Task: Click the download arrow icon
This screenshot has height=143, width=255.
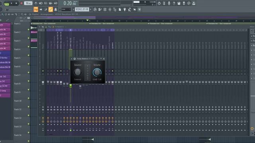Action: pyautogui.click(x=194, y=3)
